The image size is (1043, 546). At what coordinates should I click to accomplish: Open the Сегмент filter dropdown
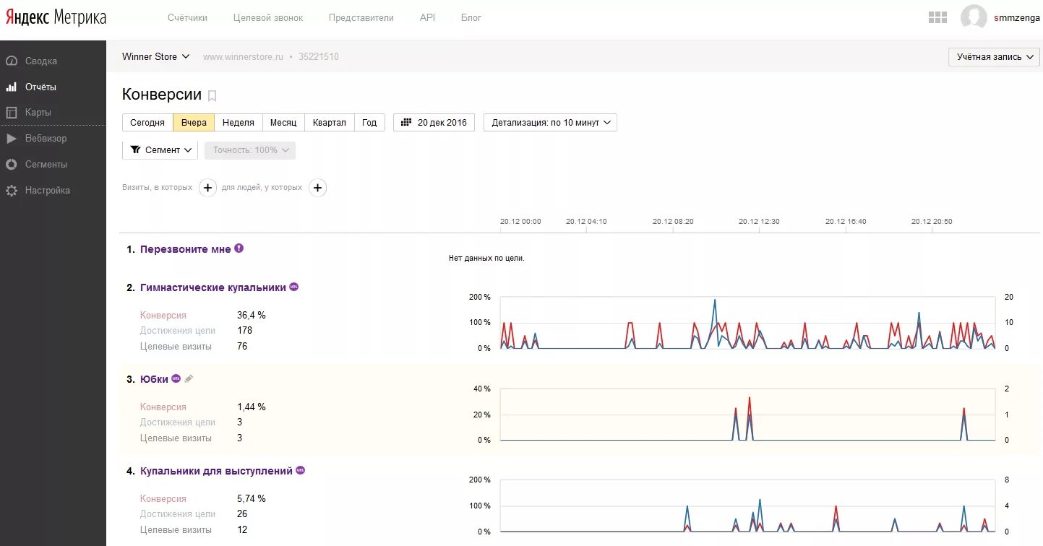click(160, 150)
